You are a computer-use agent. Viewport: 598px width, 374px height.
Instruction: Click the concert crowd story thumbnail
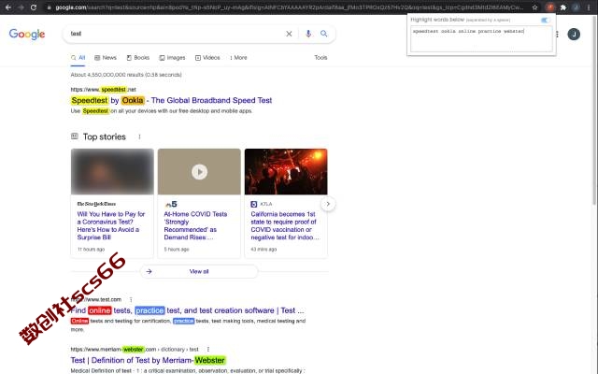click(x=286, y=172)
